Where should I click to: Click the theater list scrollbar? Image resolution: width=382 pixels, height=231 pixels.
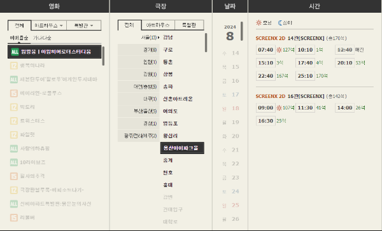pos(206,43)
